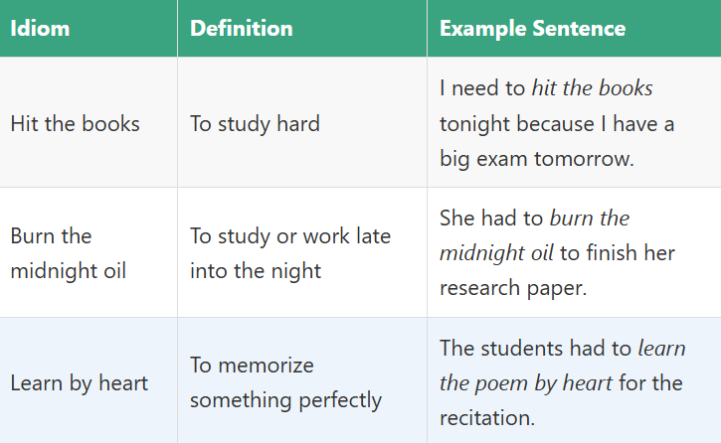The image size is (721, 443).
Task: Click 'The students had to learn' sentence line
Action: (549, 348)
